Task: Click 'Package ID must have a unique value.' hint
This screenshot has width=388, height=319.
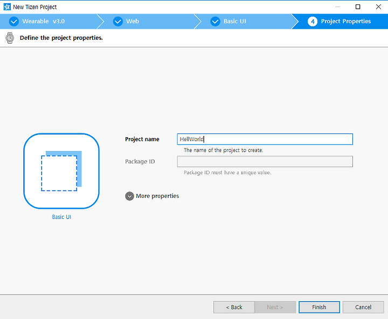Action: pyautogui.click(x=227, y=173)
